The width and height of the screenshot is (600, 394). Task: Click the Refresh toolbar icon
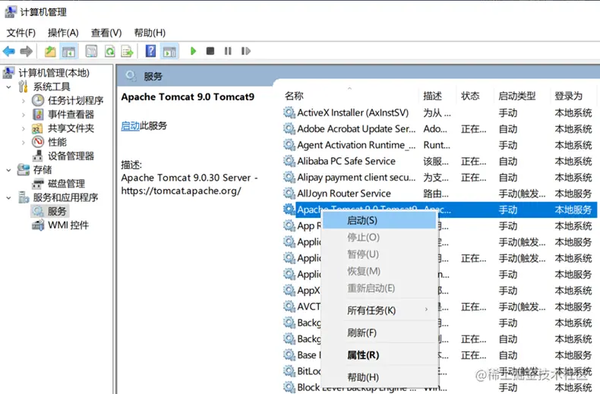(x=110, y=51)
